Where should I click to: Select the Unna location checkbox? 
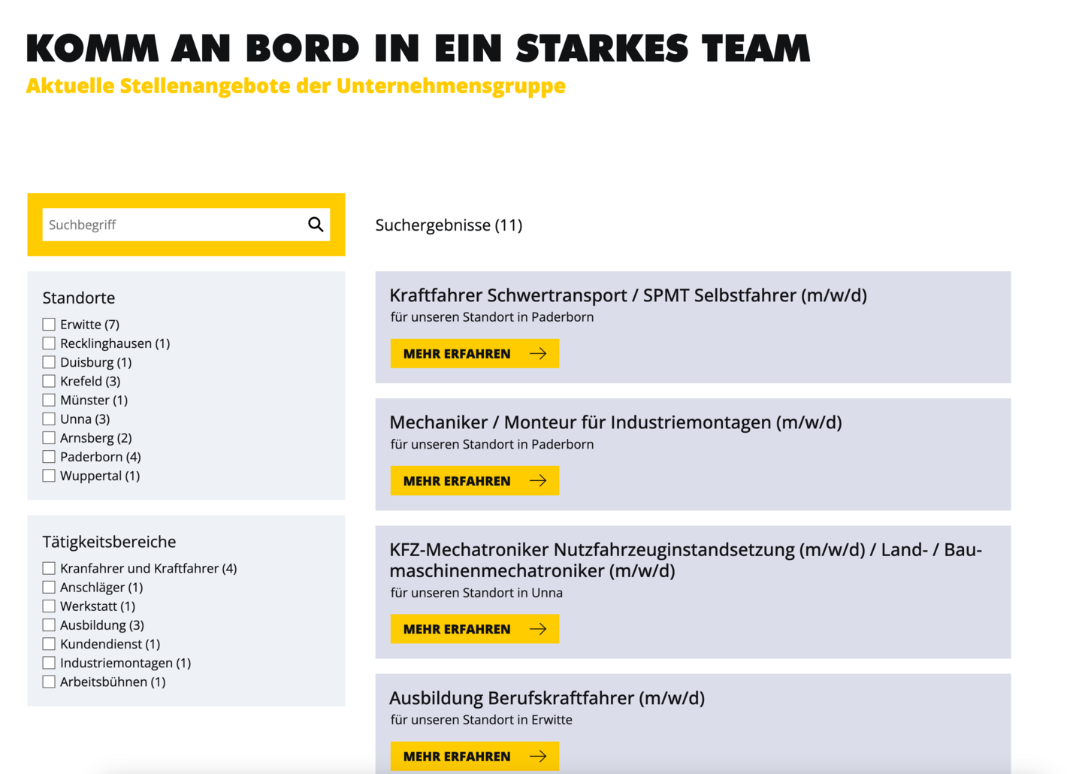pos(49,419)
